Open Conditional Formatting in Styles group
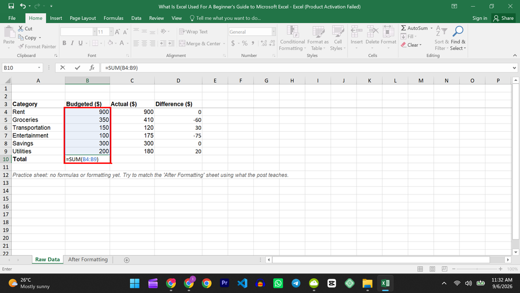Viewport: 520px width, 293px height. click(x=292, y=38)
